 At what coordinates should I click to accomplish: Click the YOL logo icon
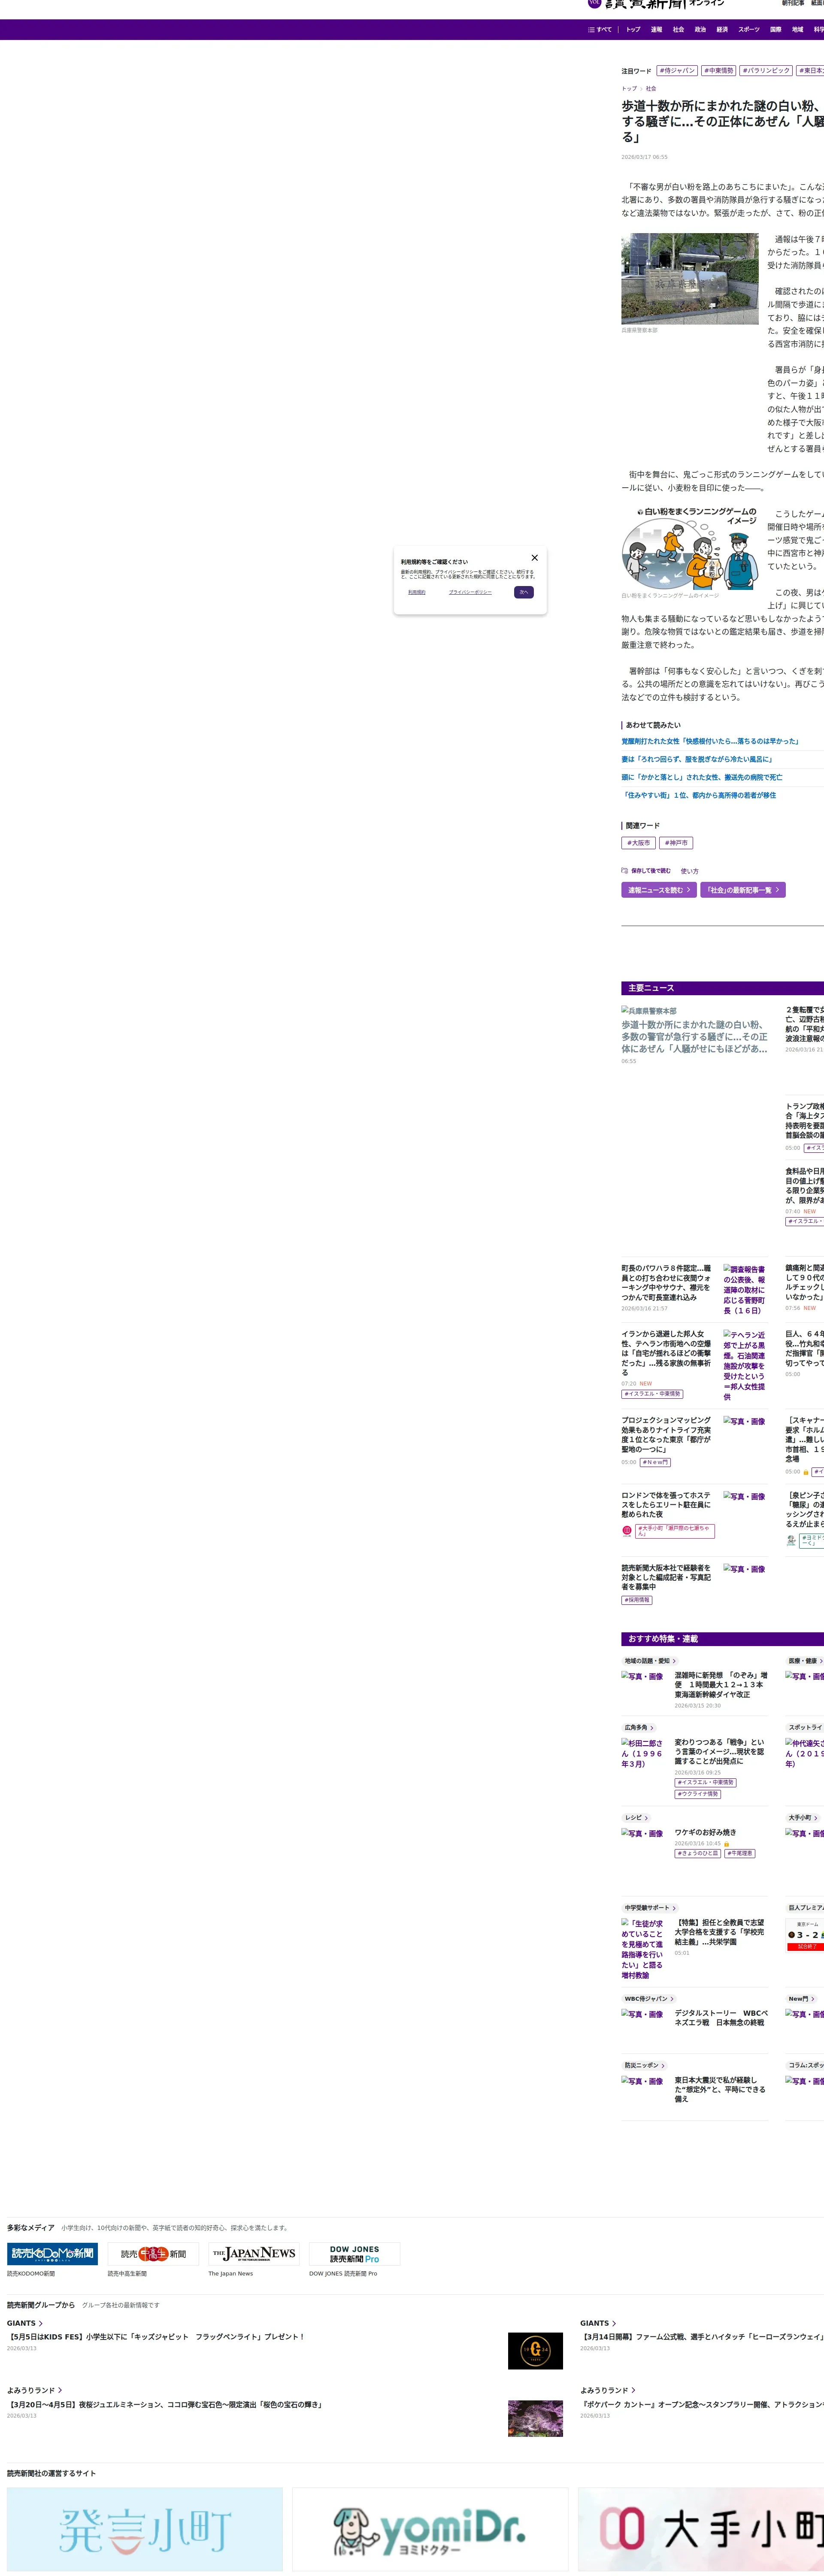coord(594,3)
